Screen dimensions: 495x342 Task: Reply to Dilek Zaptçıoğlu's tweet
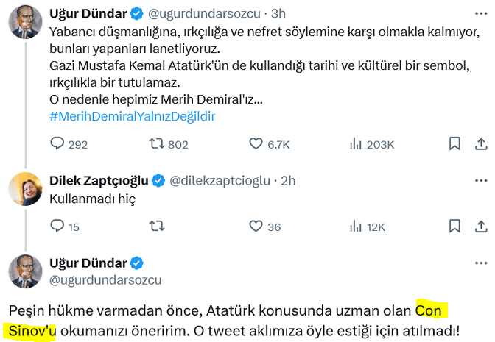58,227
